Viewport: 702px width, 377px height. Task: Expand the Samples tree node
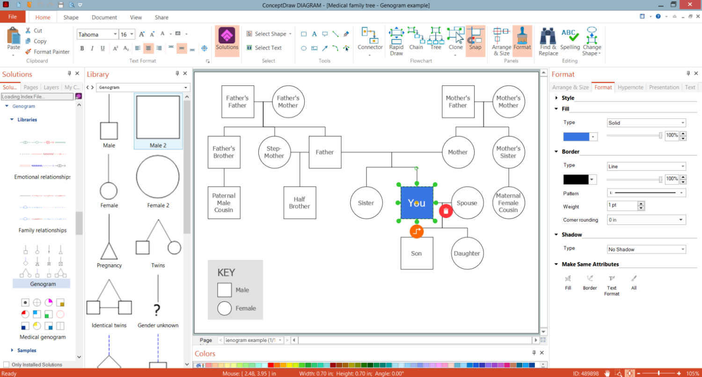pyautogui.click(x=12, y=350)
